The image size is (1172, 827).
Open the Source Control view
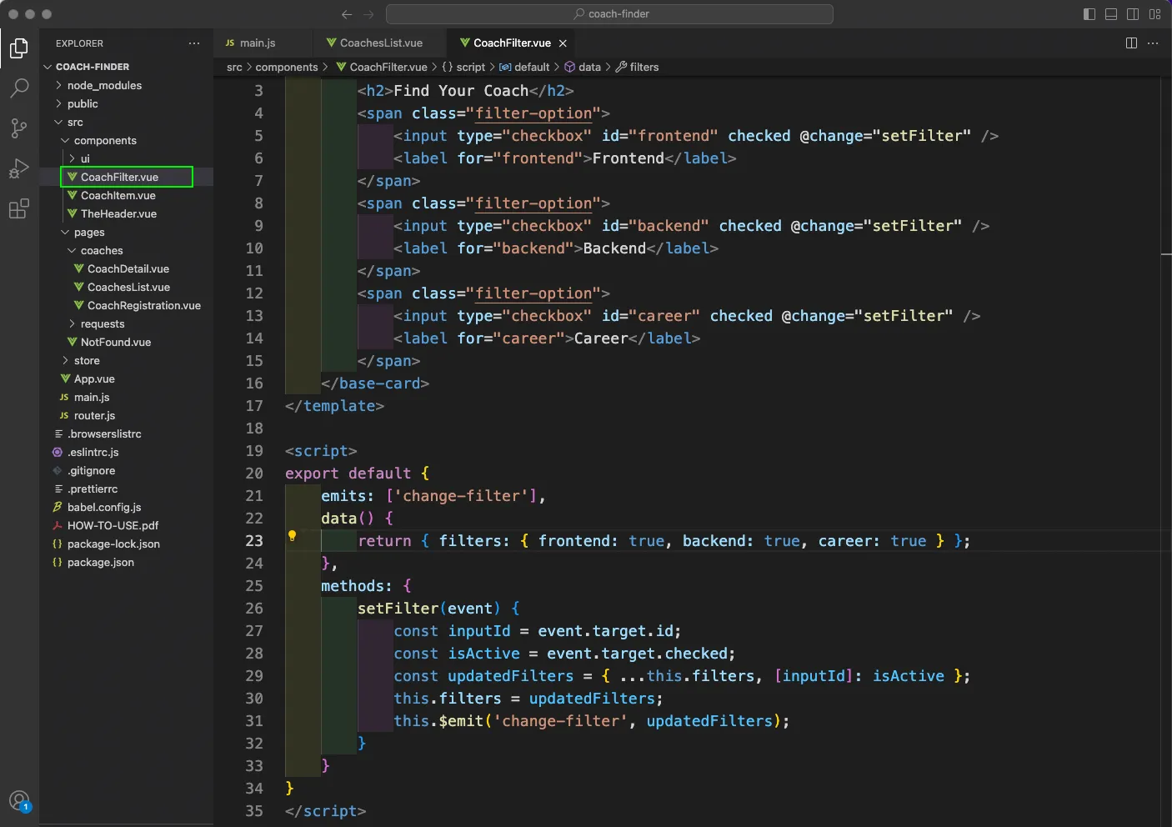click(x=19, y=128)
